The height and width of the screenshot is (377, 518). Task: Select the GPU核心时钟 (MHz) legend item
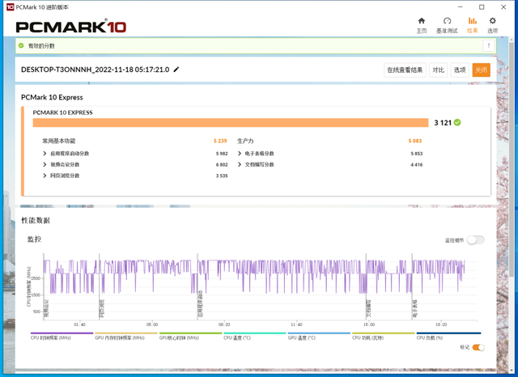point(190,336)
